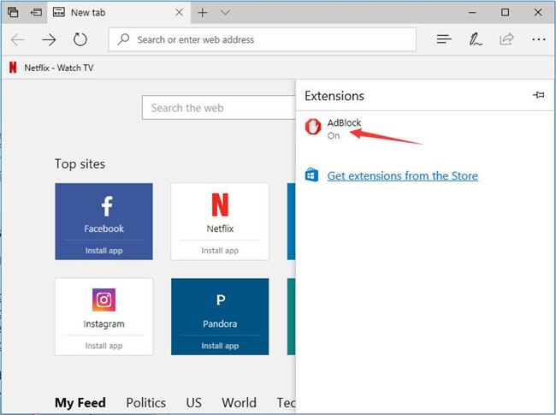Viewport: 556px width, 415px height.
Task: Go forward with the arrow button
Action: (x=49, y=39)
